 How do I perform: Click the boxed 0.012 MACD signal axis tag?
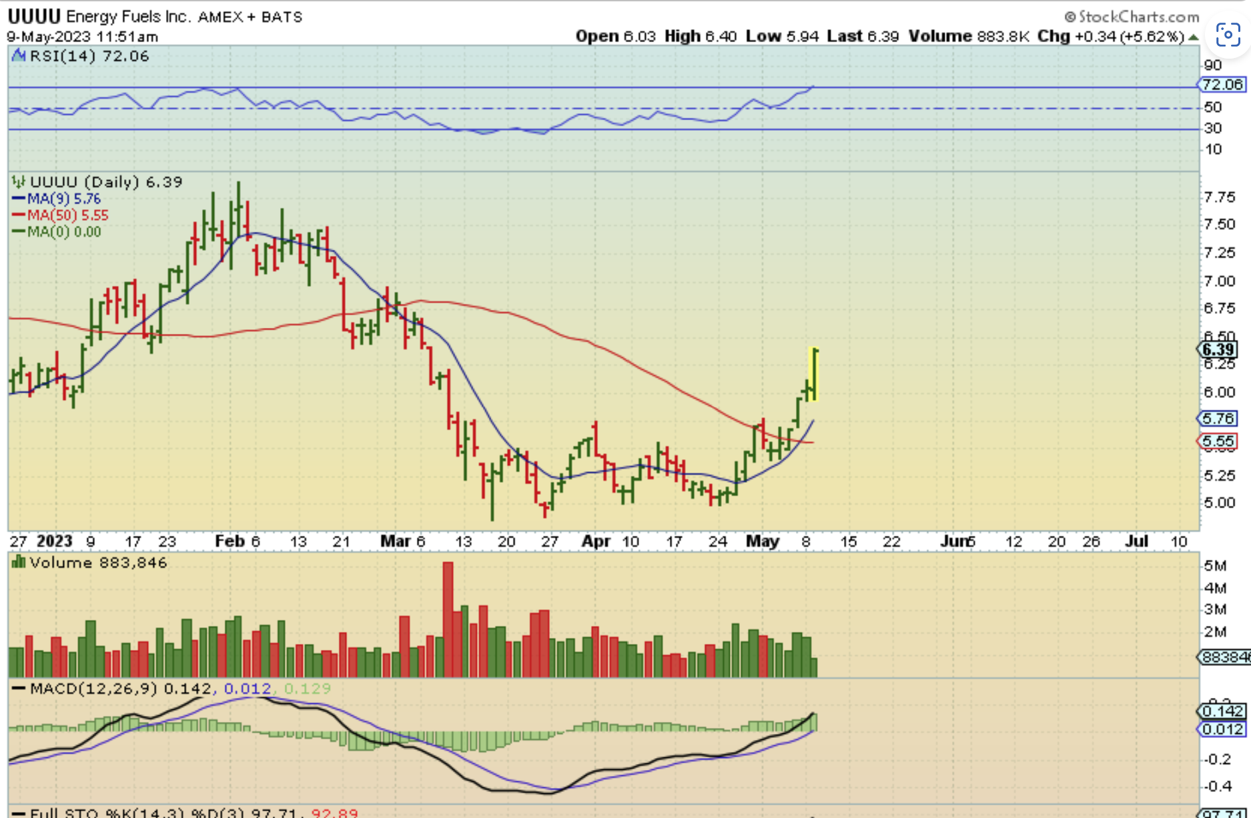pos(1222,729)
